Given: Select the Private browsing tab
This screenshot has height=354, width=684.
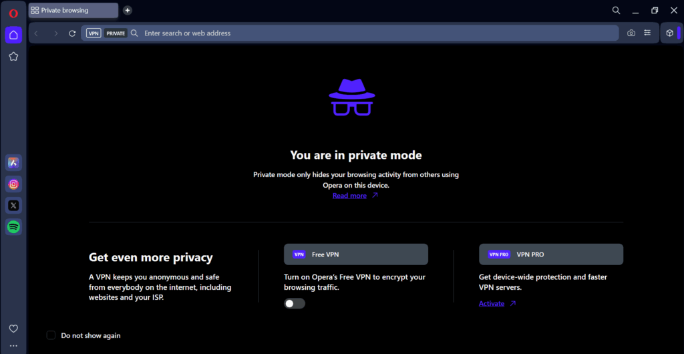Looking at the screenshot, I should pyautogui.click(x=73, y=10).
